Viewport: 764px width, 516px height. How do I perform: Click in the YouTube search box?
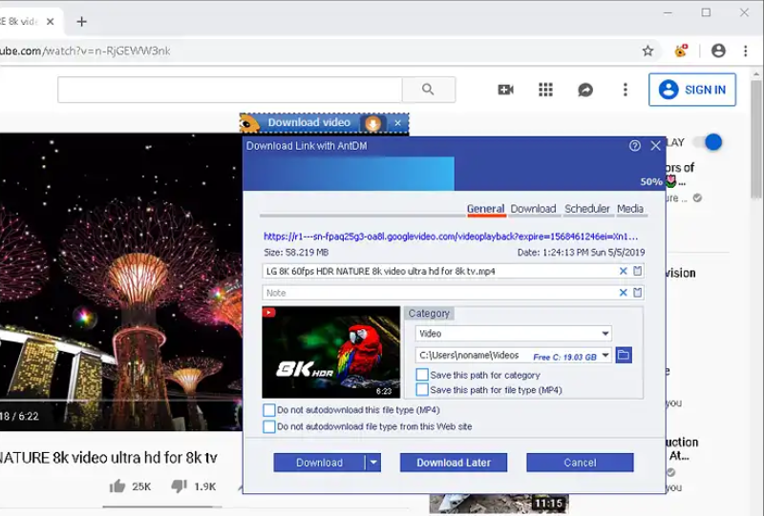tap(230, 90)
